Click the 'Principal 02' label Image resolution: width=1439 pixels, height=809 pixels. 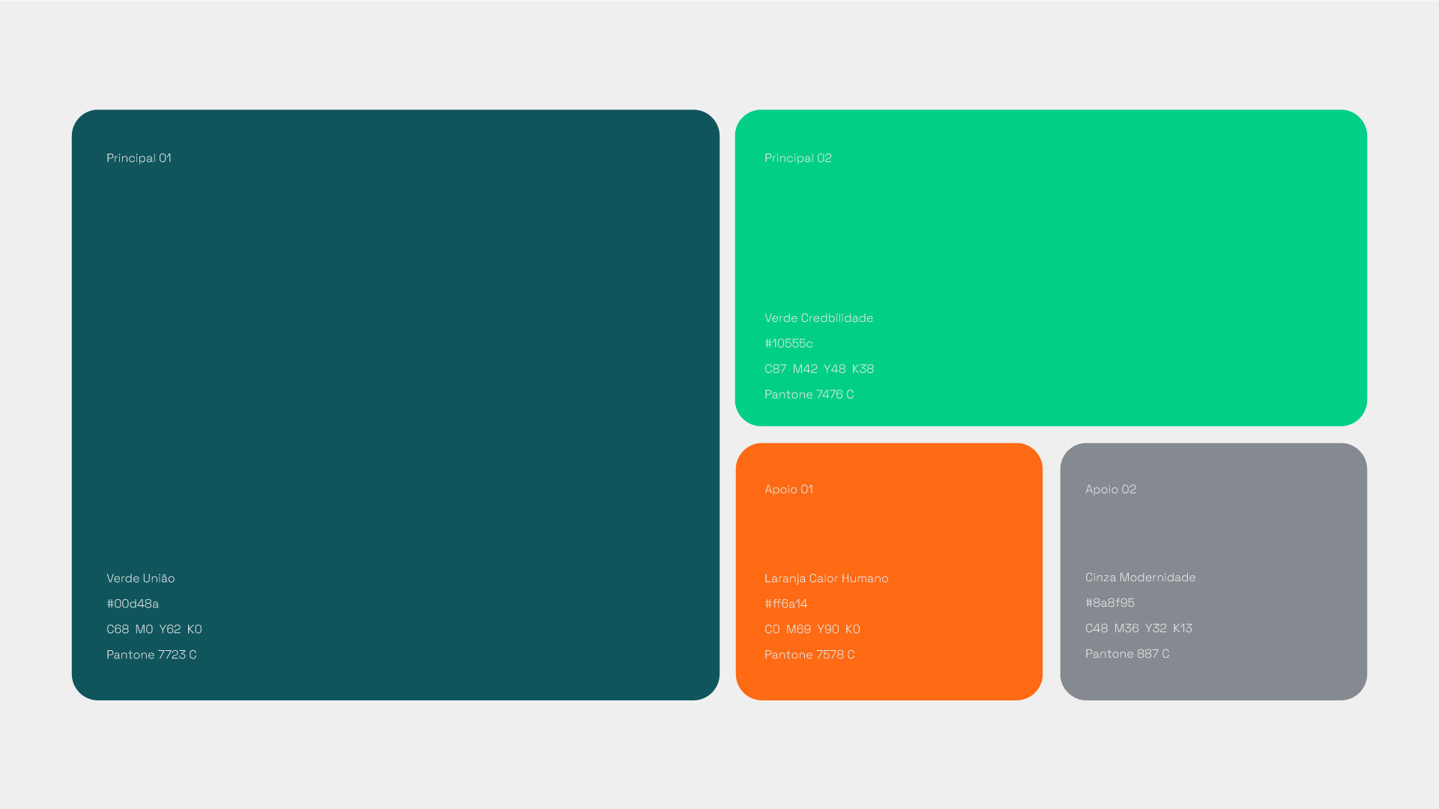798,158
